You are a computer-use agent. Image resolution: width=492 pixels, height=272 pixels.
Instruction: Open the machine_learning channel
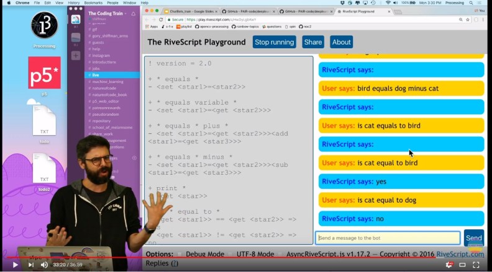click(x=107, y=82)
